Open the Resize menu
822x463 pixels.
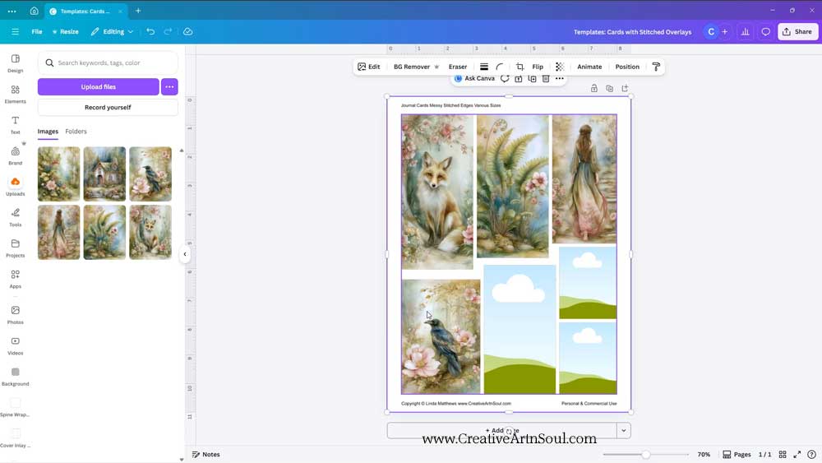click(65, 31)
